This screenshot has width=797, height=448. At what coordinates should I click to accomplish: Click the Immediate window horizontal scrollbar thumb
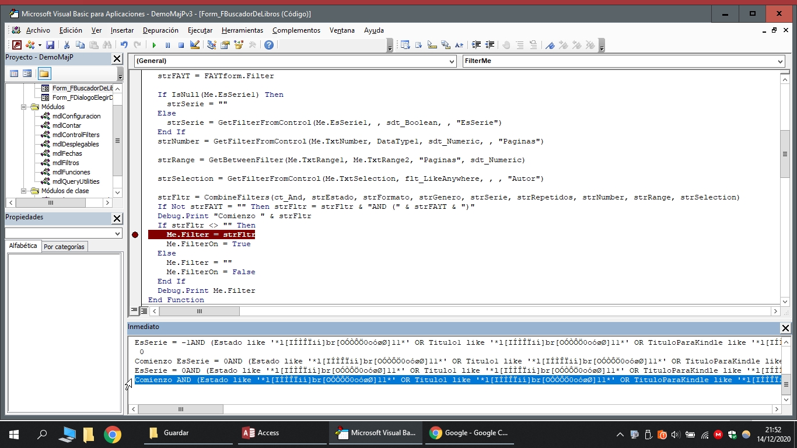tap(180, 409)
